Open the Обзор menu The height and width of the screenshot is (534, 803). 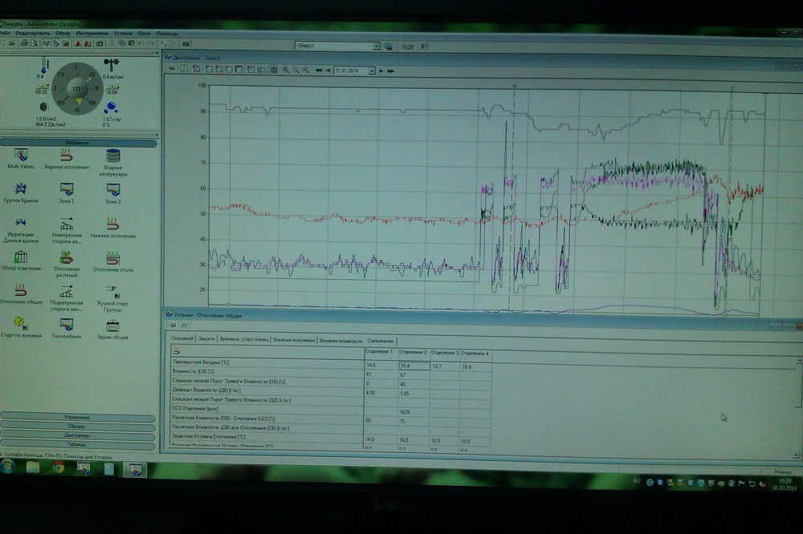pyautogui.click(x=63, y=33)
